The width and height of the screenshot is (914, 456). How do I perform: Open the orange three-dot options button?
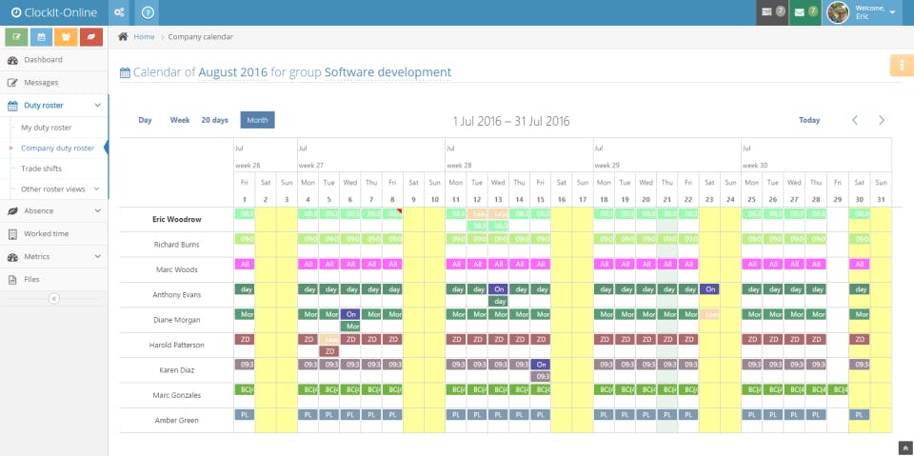[902, 66]
